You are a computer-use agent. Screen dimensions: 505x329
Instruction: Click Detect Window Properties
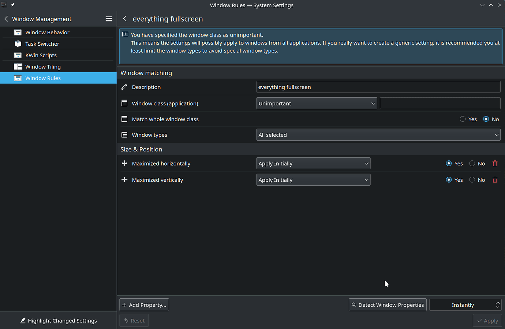(388, 305)
